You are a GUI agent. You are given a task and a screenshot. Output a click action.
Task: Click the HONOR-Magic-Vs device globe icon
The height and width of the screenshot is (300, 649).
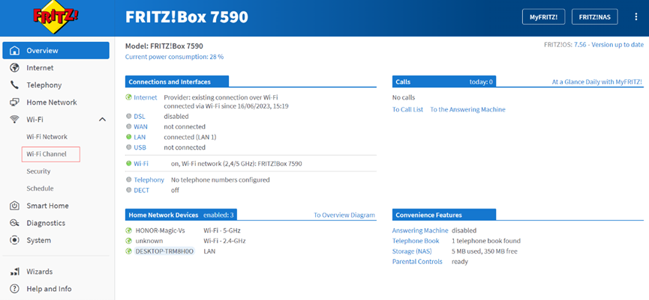129,230
